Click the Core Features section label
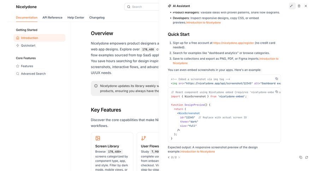The height and width of the screenshot is (171, 318). click(x=26, y=58)
